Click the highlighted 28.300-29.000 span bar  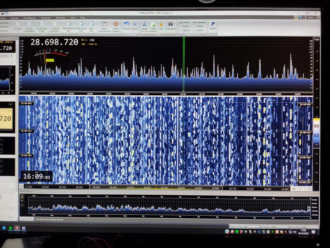(156, 188)
